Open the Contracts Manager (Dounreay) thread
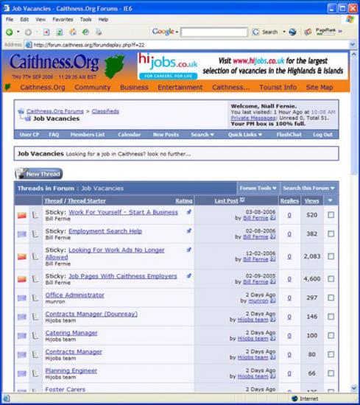Image resolution: width=360 pixels, height=405 pixels. (x=91, y=314)
